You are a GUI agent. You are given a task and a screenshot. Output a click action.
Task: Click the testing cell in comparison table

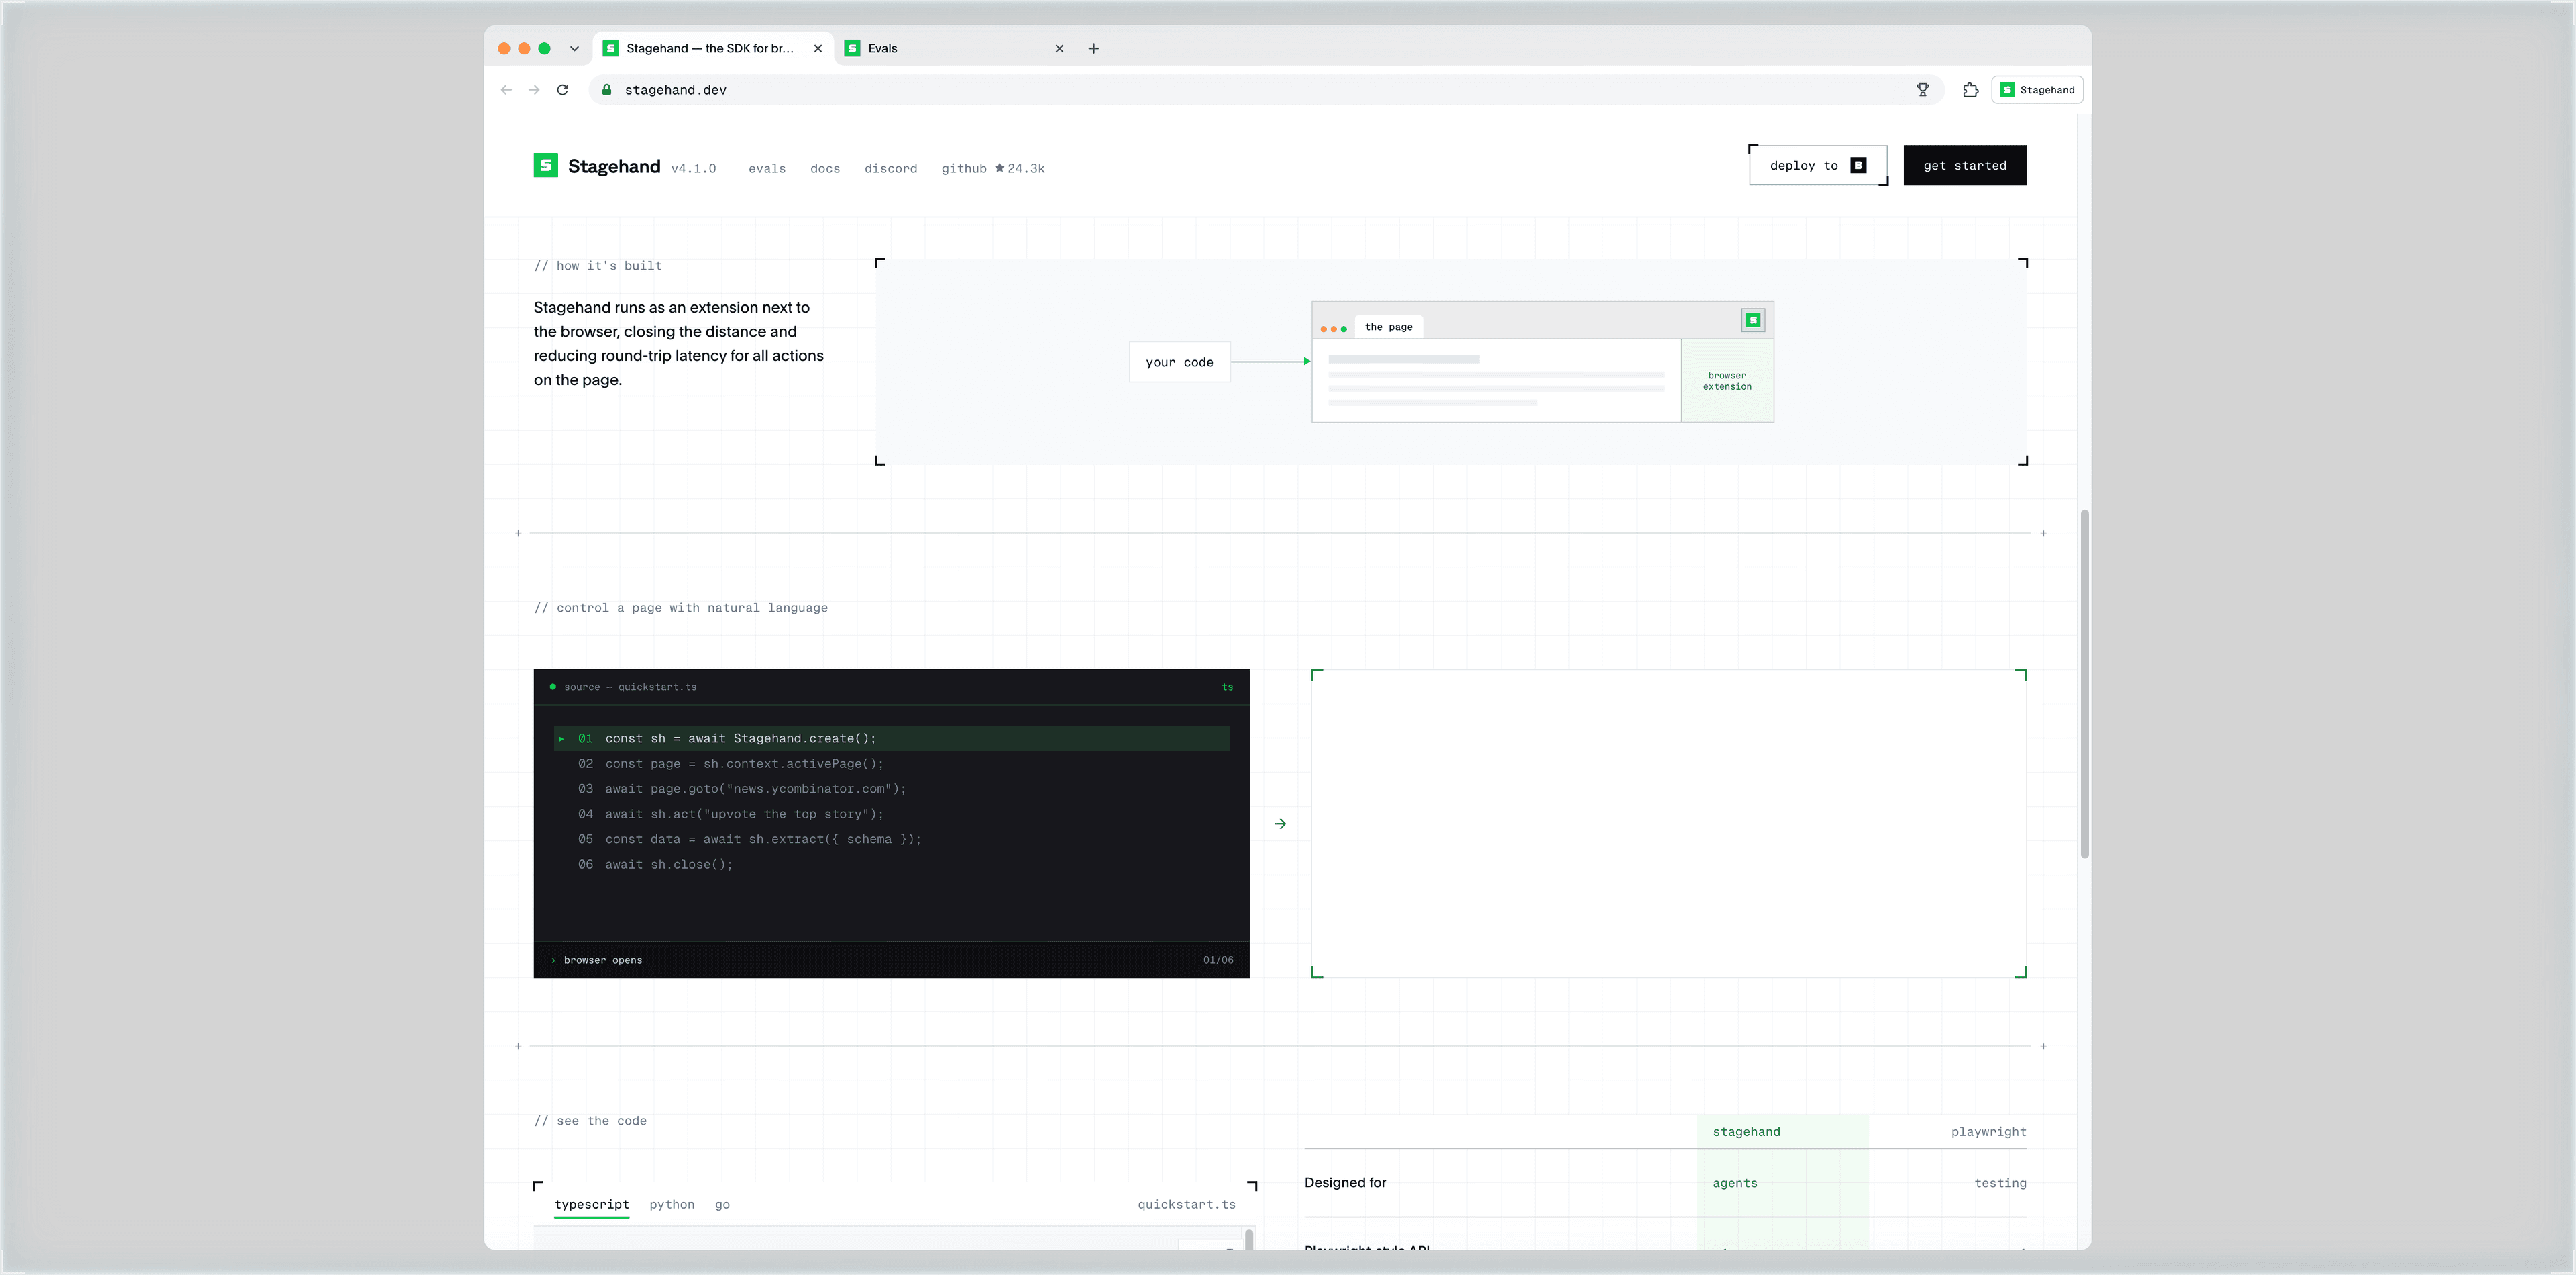(x=2000, y=1183)
